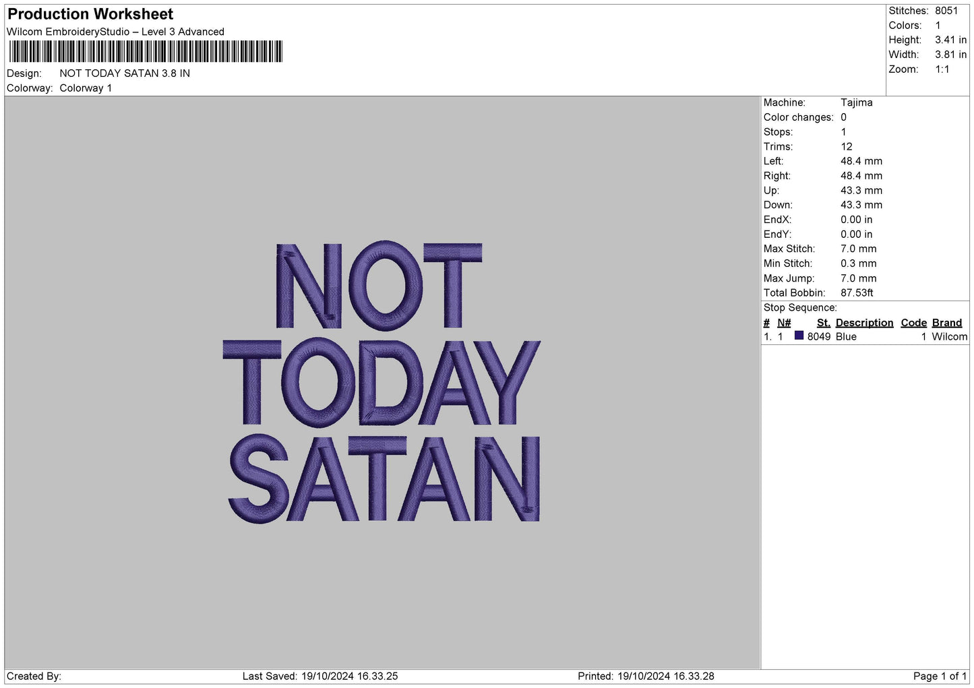Click the Height value 3.41 in
This screenshot has width=974, height=688.
pyautogui.click(x=950, y=40)
